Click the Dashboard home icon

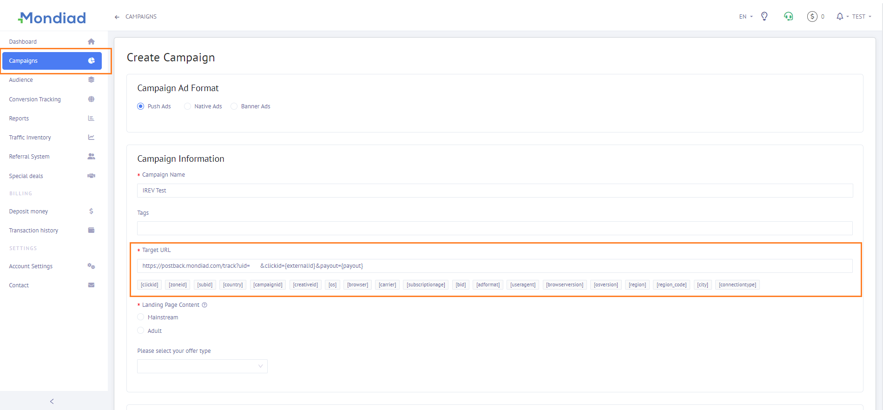click(x=91, y=42)
